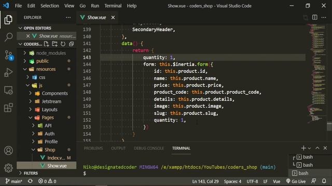This screenshot has height=186, width=332.
Task: Click the New File icon in explorer
Action: coord(46,44)
